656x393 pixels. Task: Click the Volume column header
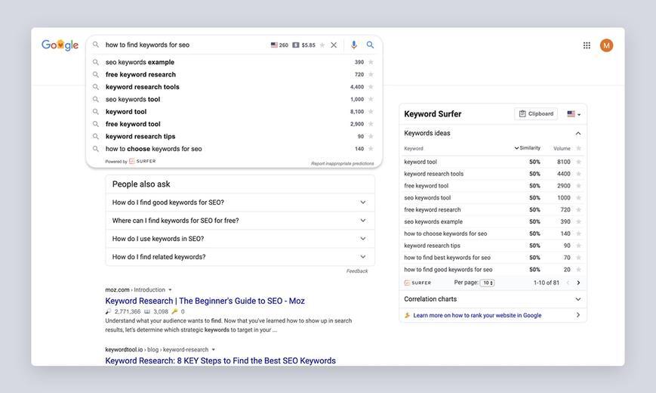562,148
